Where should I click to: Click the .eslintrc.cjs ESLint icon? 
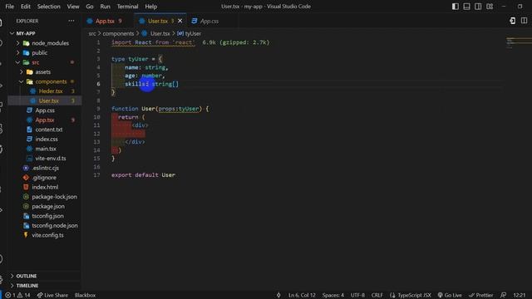pos(26,168)
